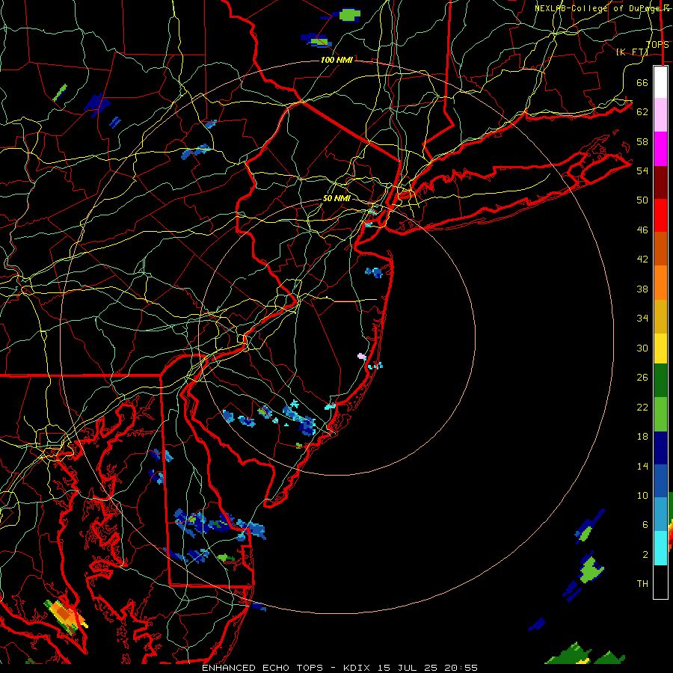
Task: Click the light green legend swatch
Action: (x=660, y=414)
